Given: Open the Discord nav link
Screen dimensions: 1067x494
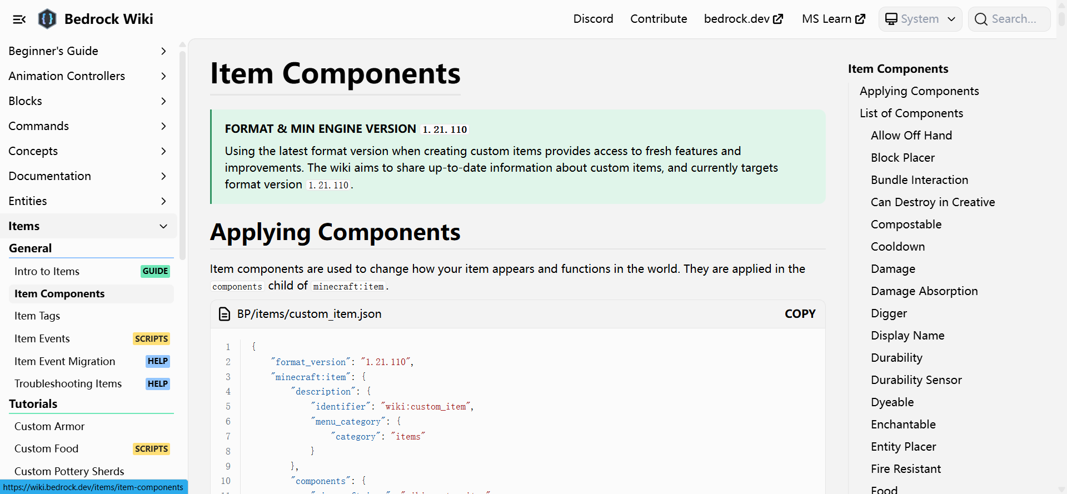Looking at the screenshot, I should pyautogui.click(x=593, y=19).
